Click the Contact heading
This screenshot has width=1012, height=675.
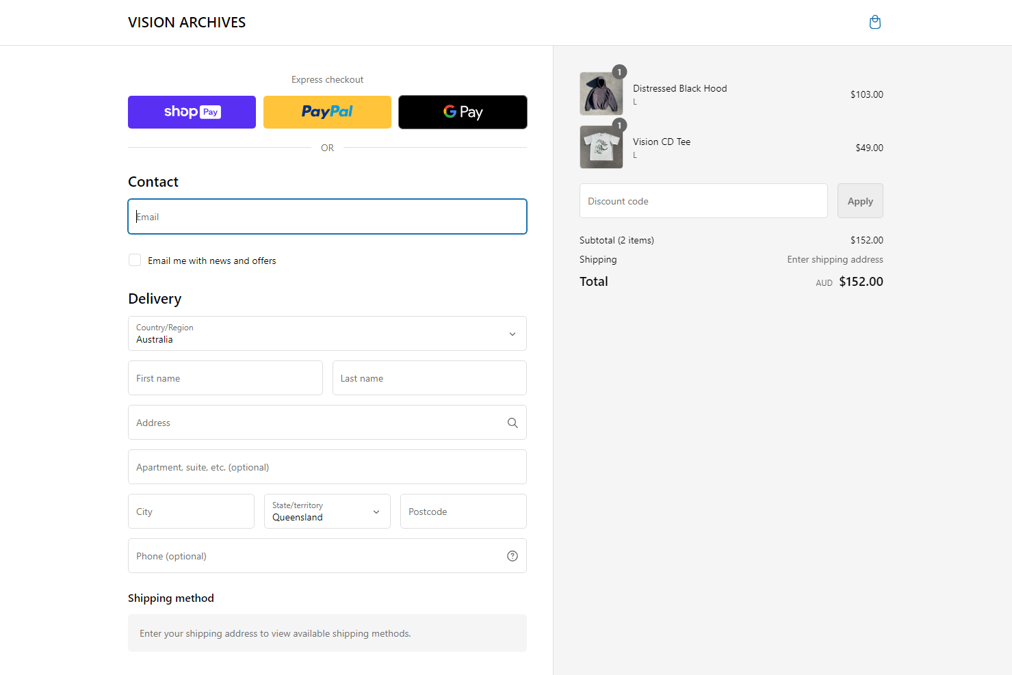click(x=153, y=182)
